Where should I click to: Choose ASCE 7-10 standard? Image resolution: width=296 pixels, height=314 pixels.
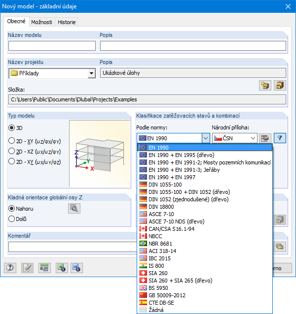(205, 214)
